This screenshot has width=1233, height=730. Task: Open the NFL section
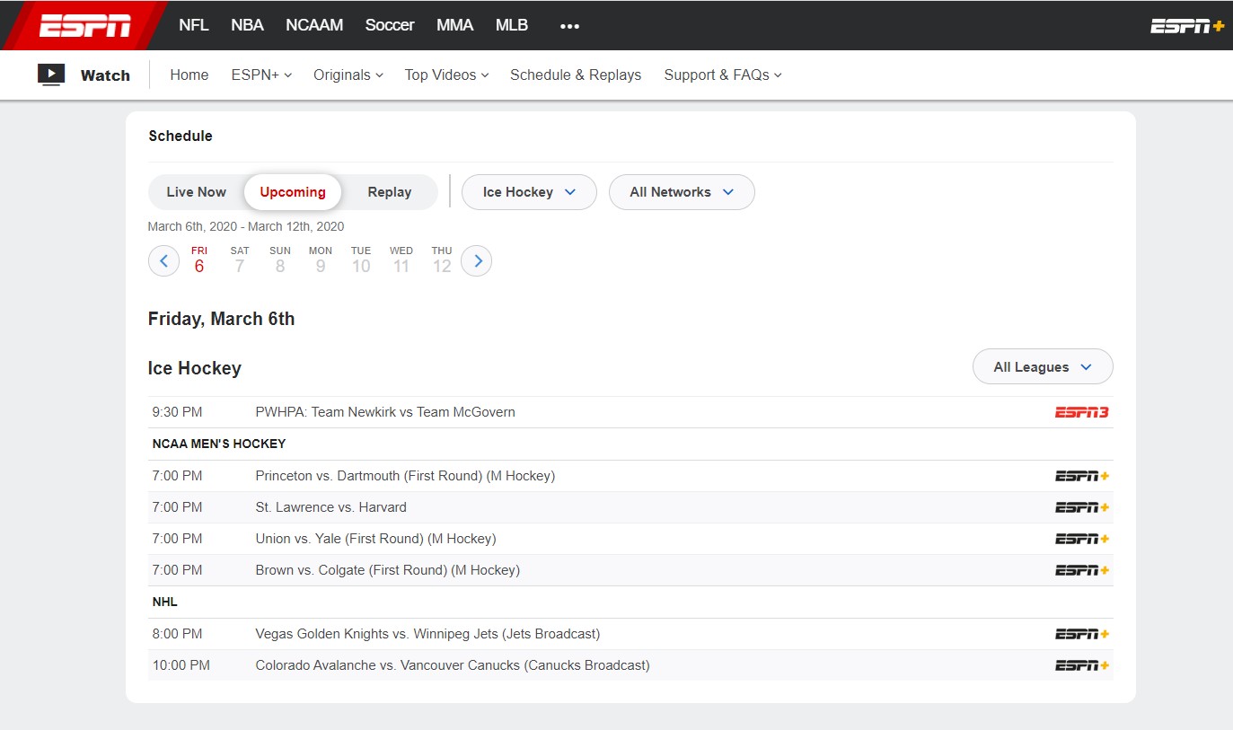pyautogui.click(x=194, y=25)
